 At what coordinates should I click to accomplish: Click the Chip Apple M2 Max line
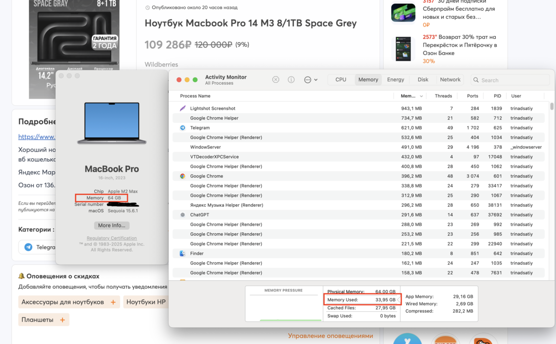coord(116,191)
